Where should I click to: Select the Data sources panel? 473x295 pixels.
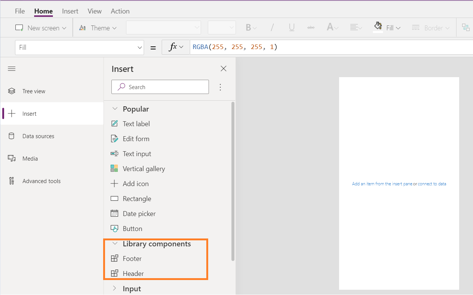click(x=39, y=136)
